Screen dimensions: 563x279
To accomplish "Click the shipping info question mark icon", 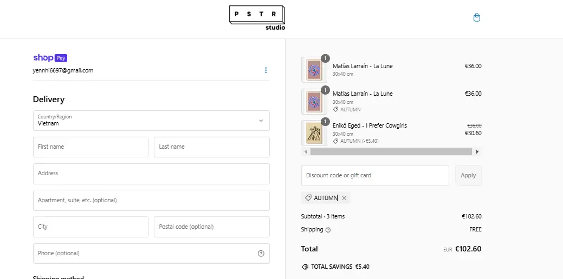I will tap(328, 230).
